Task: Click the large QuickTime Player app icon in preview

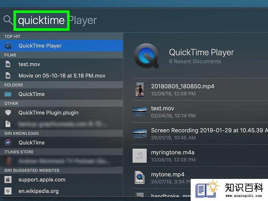Action: pyautogui.click(x=147, y=56)
